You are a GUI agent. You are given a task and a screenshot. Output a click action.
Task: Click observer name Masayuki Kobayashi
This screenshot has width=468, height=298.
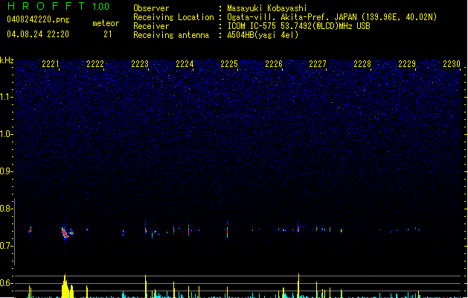267,8
